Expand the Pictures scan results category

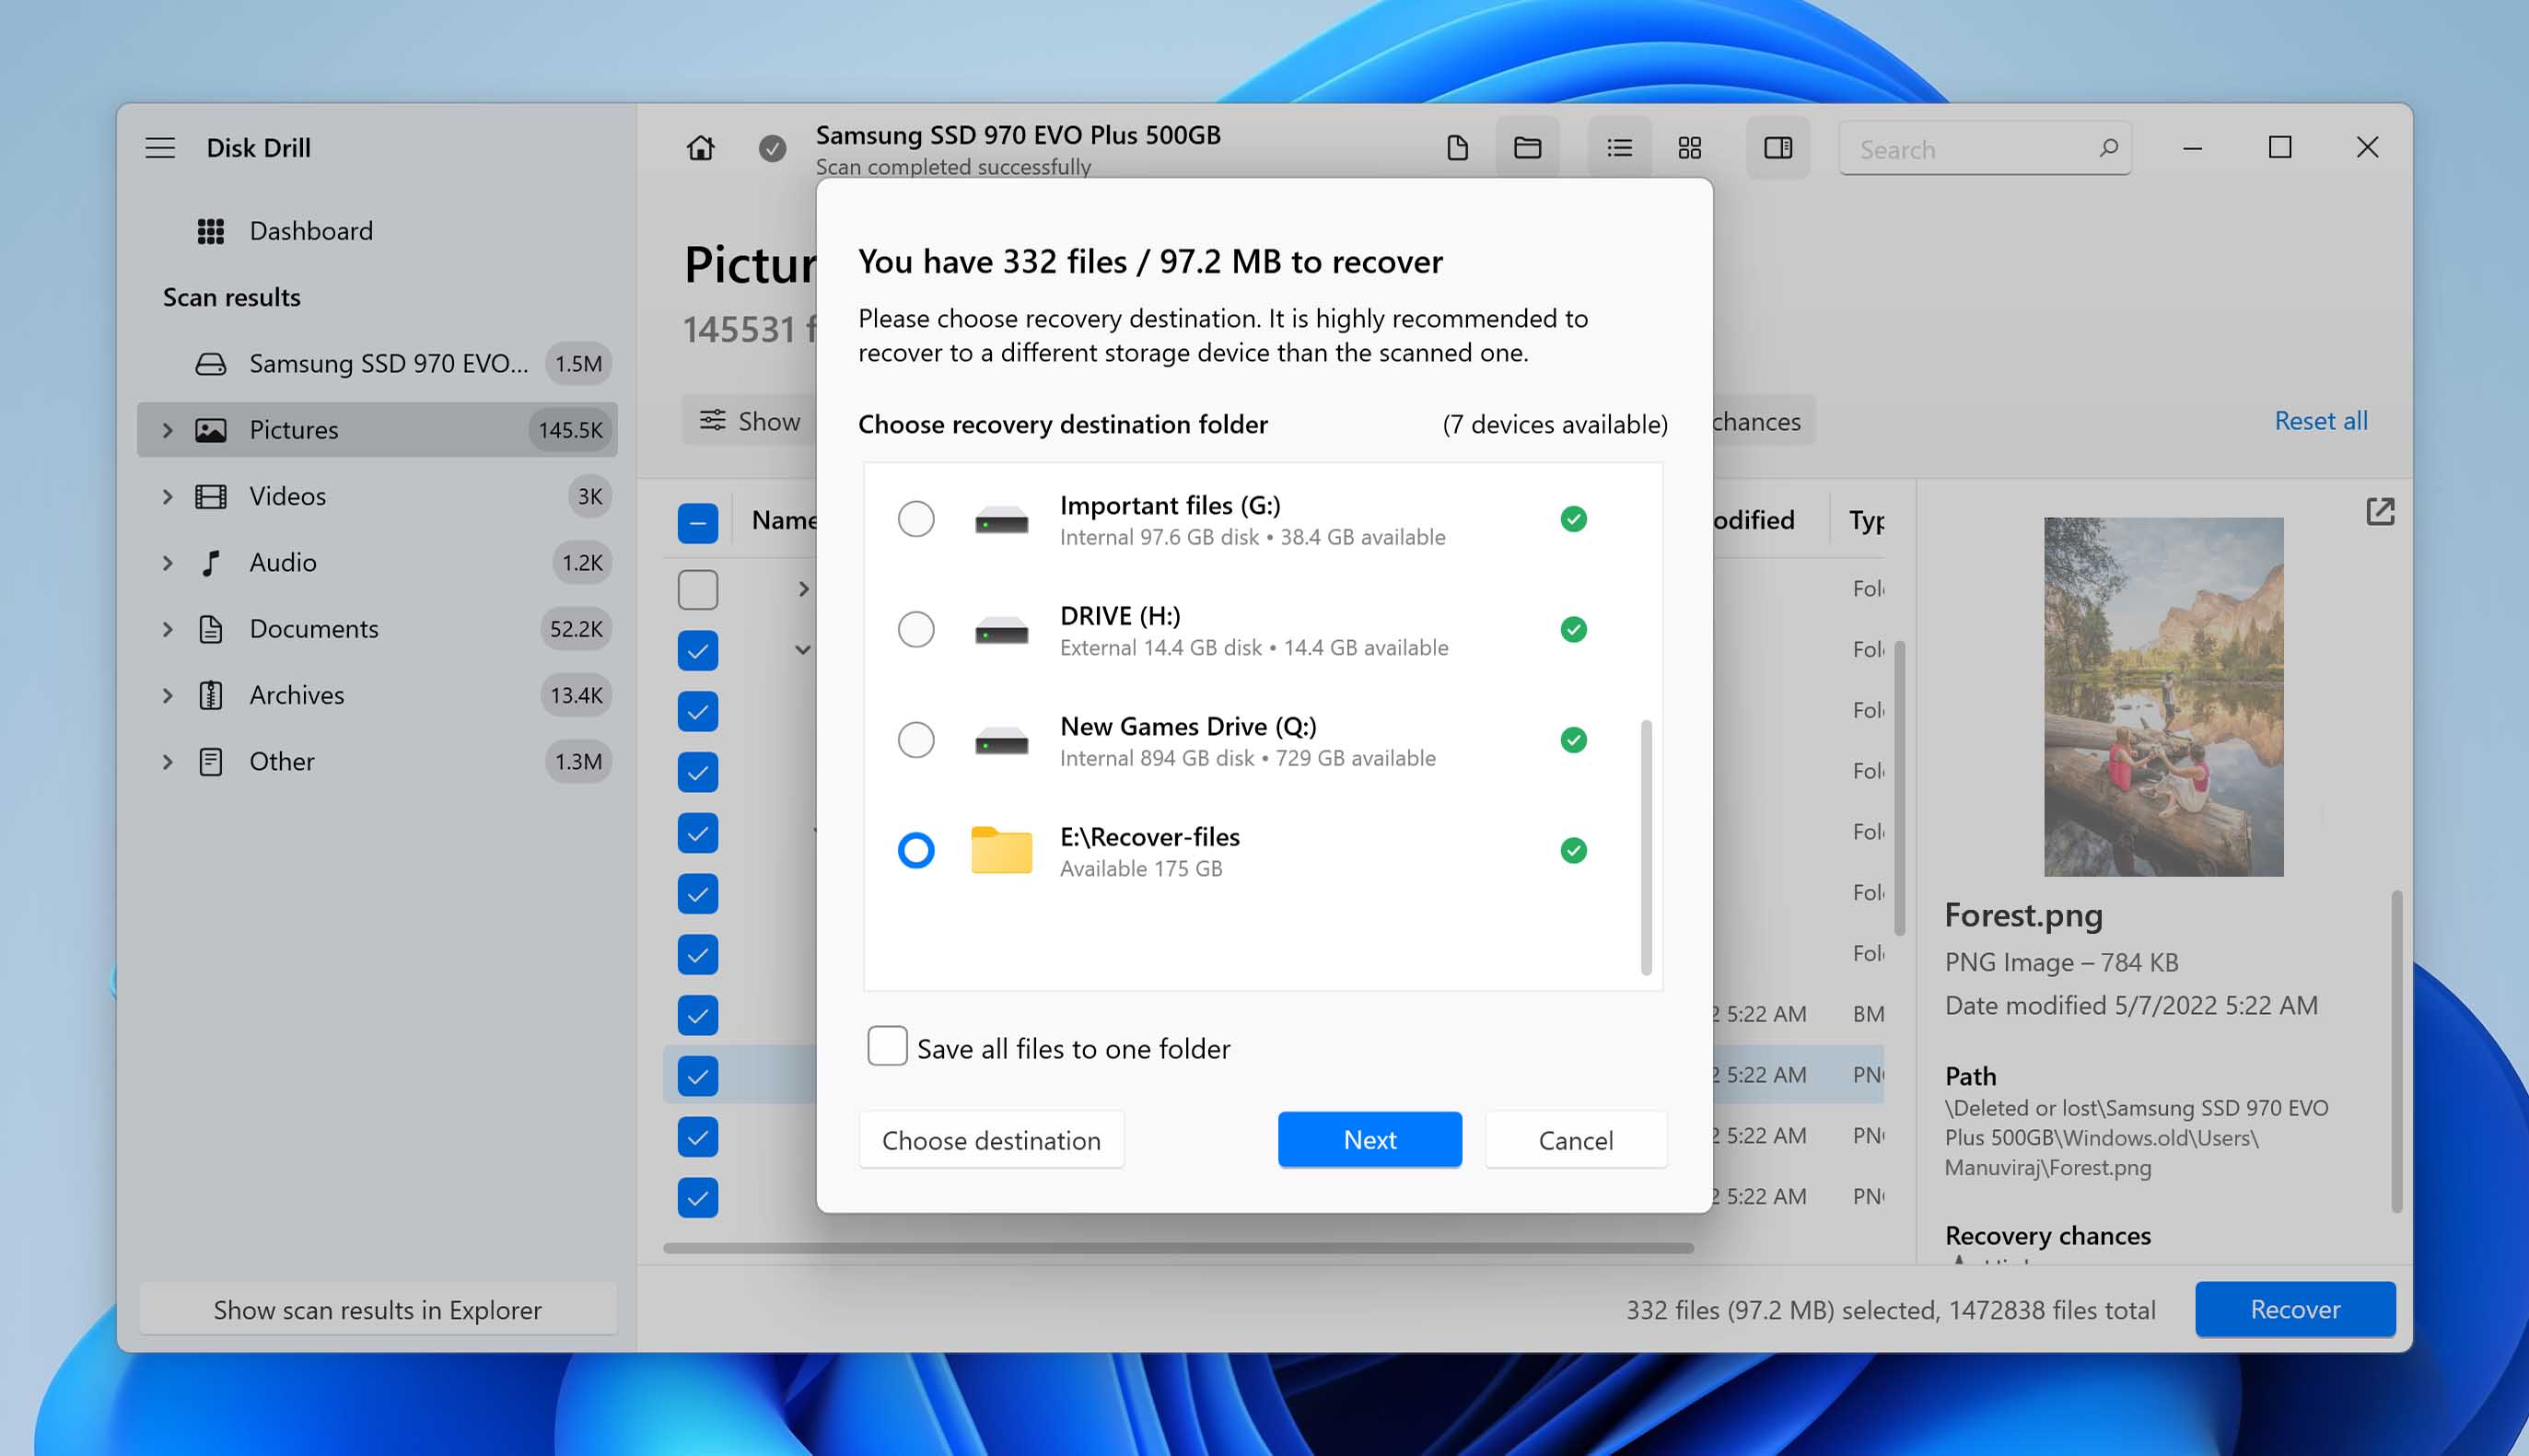[x=165, y=429]
